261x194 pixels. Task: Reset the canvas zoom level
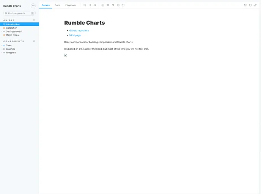[x=95, y=5]
